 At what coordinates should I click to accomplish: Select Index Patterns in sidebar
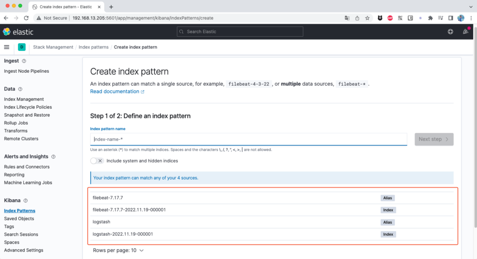click(20, 211)
